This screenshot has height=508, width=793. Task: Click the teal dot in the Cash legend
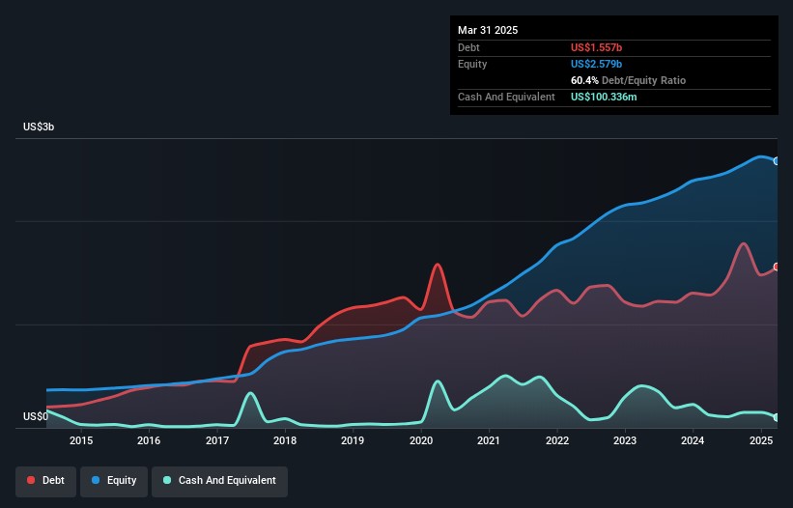[x=167, y=480]
